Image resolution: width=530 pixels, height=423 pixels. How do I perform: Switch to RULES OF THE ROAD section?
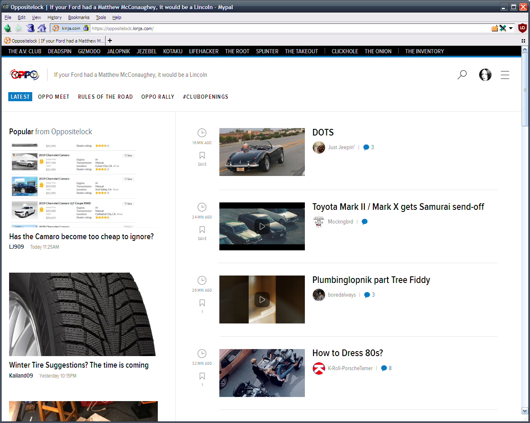pos(105,97)
